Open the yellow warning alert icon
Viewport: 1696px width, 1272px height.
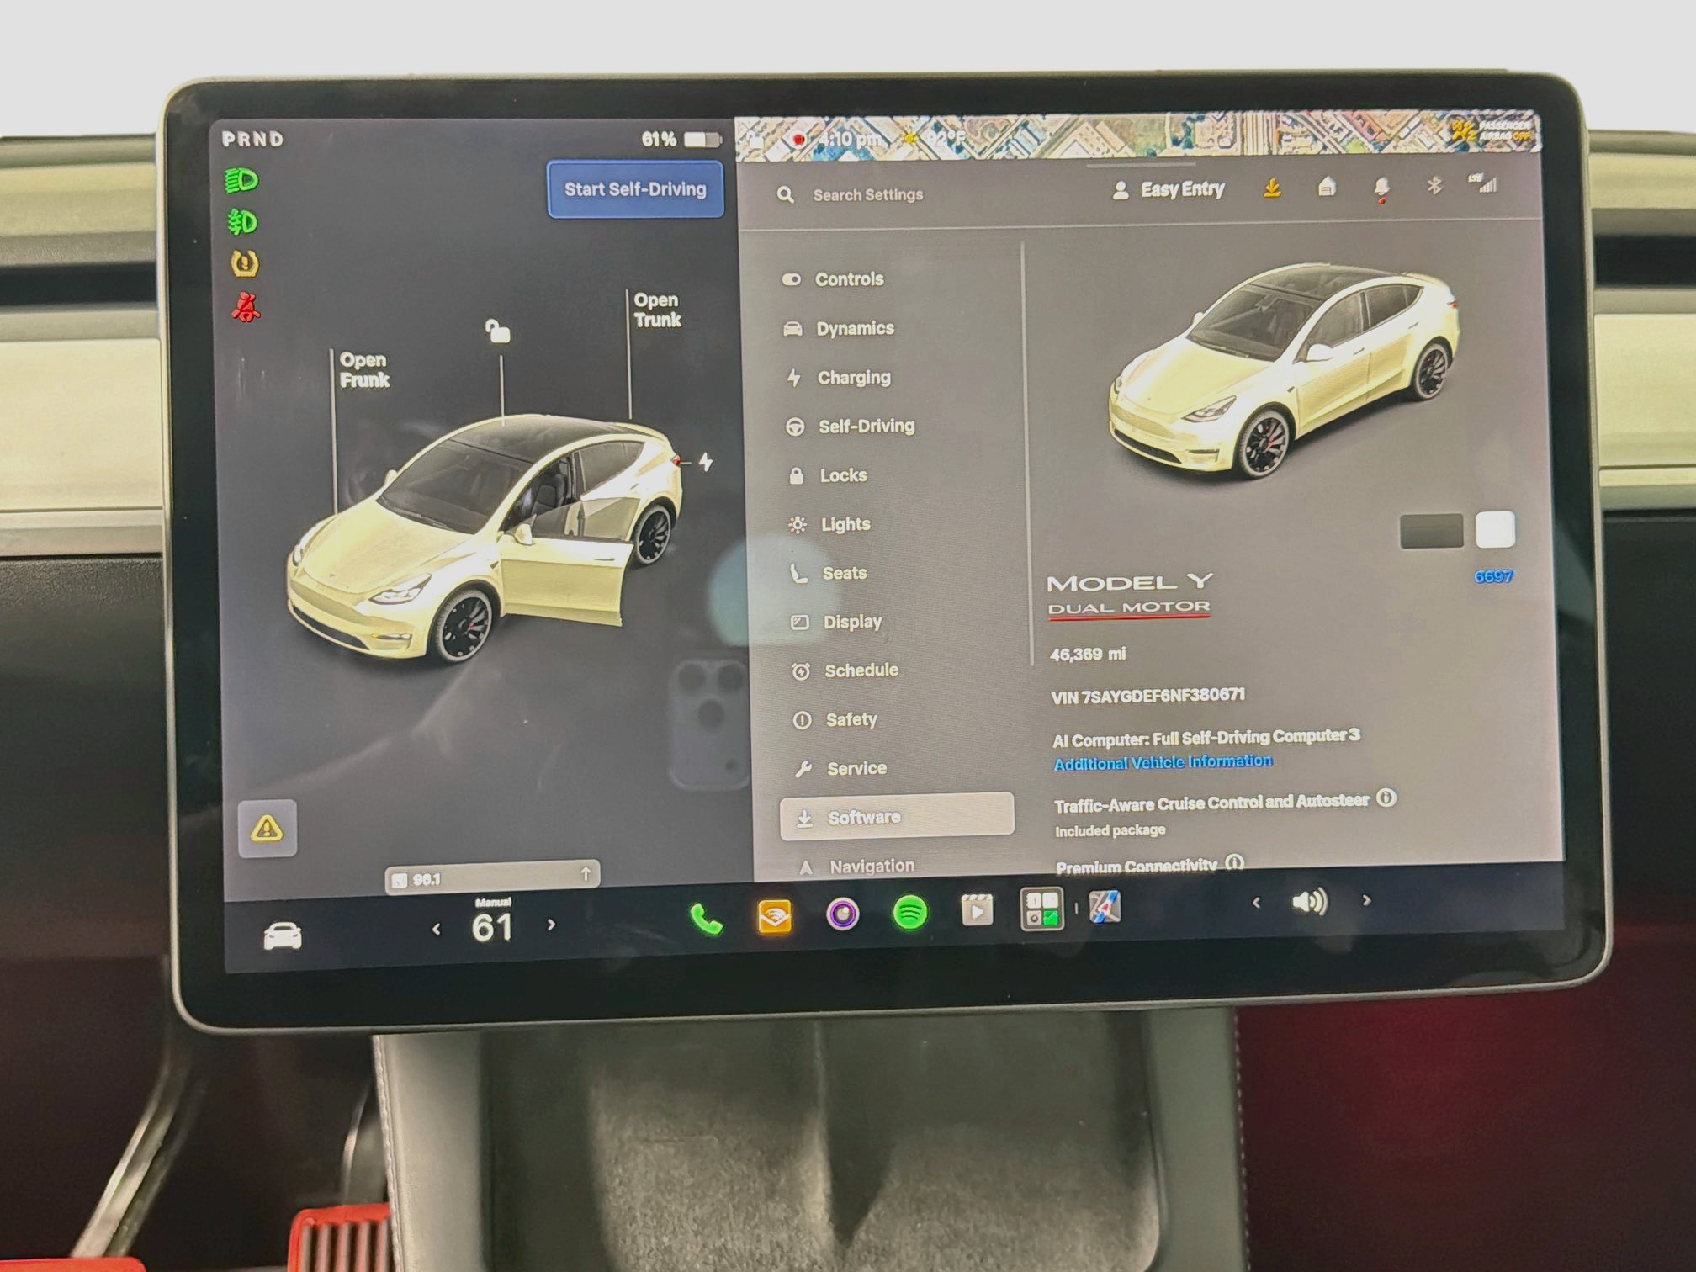[268, 829]
